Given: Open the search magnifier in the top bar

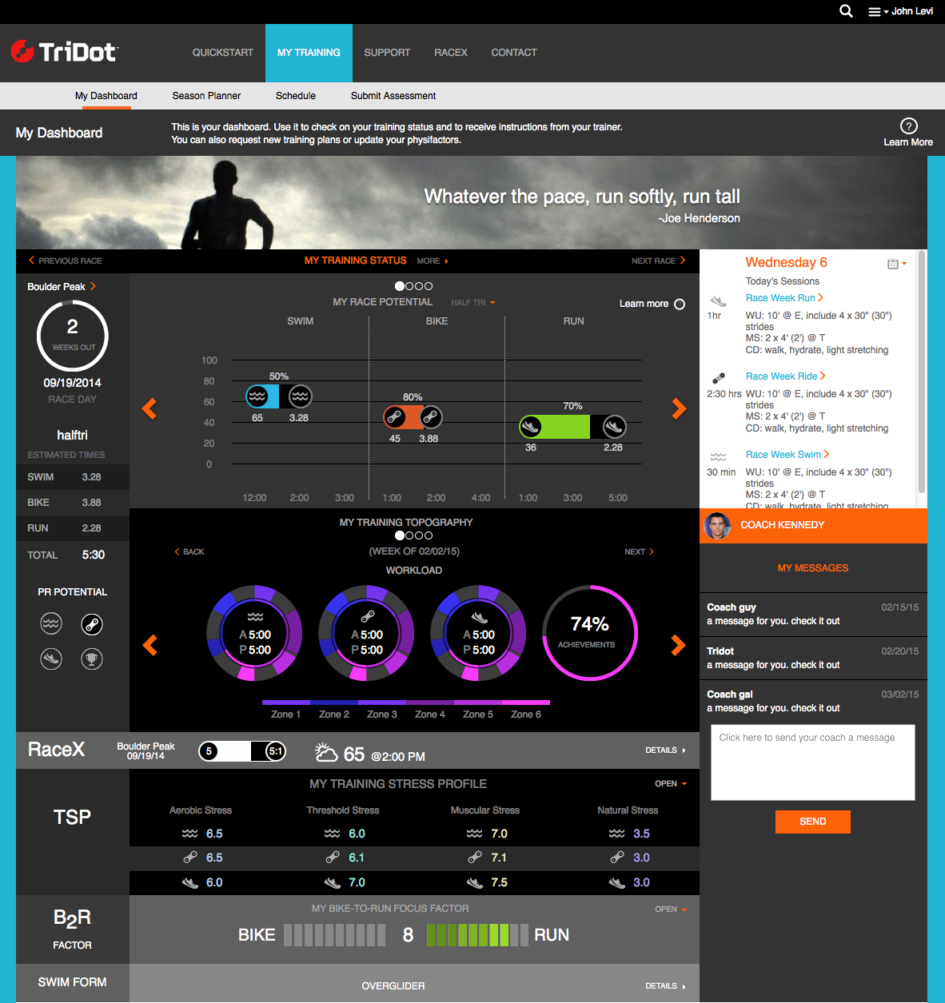Looking at the screenshot, I should pyautogui.click(x=845, y=11).
